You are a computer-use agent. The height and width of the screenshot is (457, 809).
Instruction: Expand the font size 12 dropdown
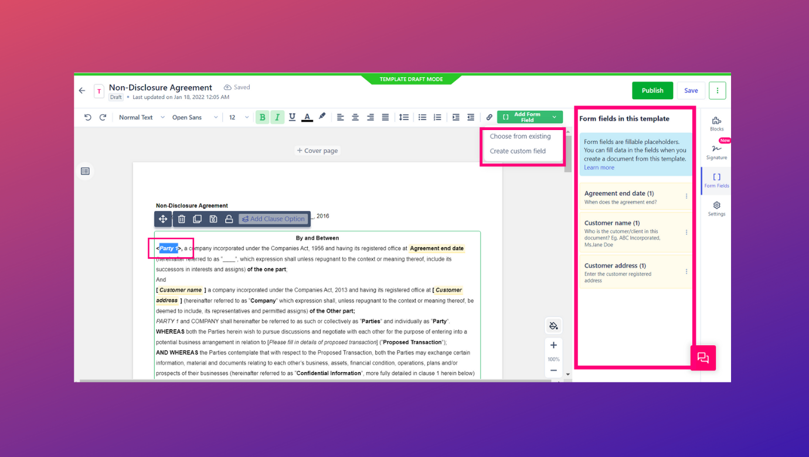pos(239,117)
